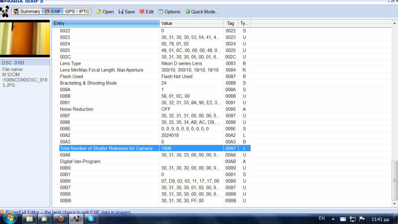Save the EXIF changes
Image resolution: width=398 pixels, height=224 pixels.
pos(127,12)
